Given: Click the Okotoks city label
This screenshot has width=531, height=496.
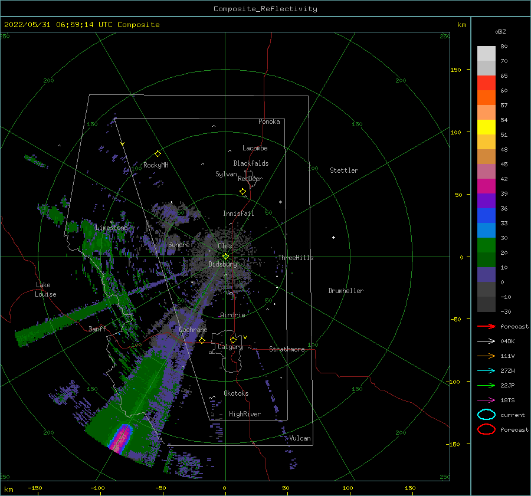Looking at the screenshot, I should [236, 393].
